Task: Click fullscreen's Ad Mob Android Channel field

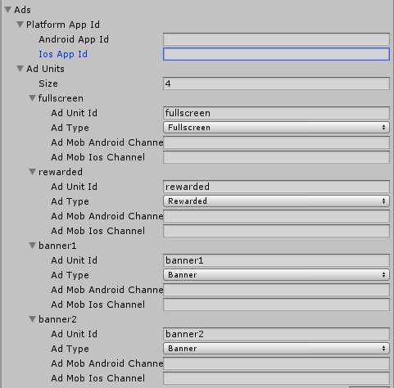Action: tap(276, 142)
